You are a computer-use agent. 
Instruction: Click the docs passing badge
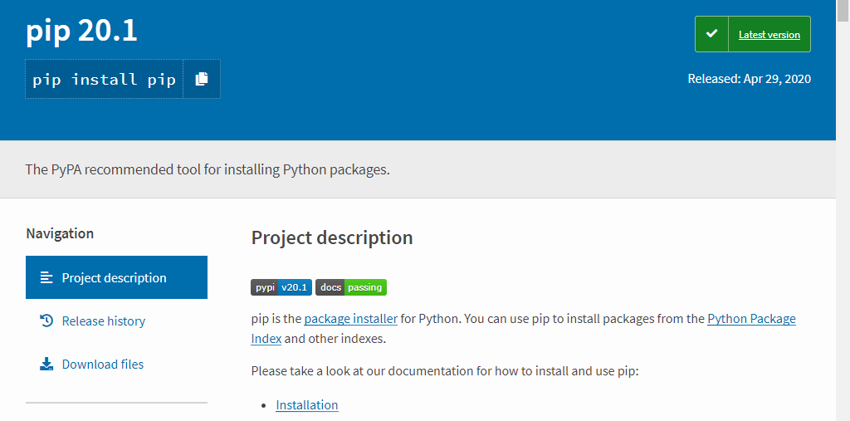click(351, 287)
